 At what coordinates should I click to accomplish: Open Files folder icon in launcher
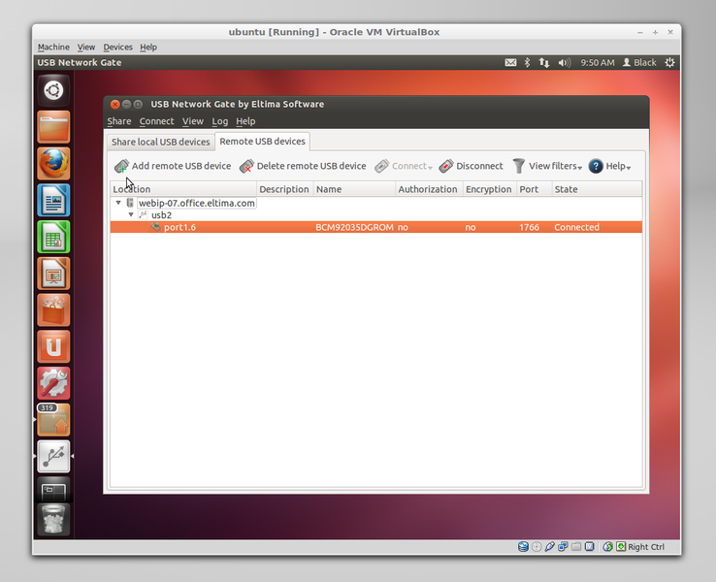tap(54, 127)
